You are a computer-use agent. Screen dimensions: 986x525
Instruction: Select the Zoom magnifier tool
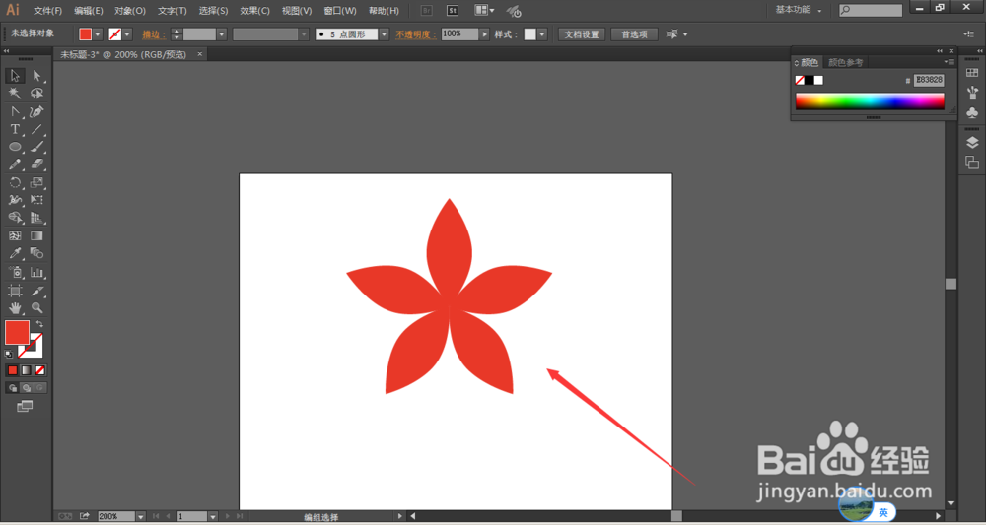(x=37, y=308)
